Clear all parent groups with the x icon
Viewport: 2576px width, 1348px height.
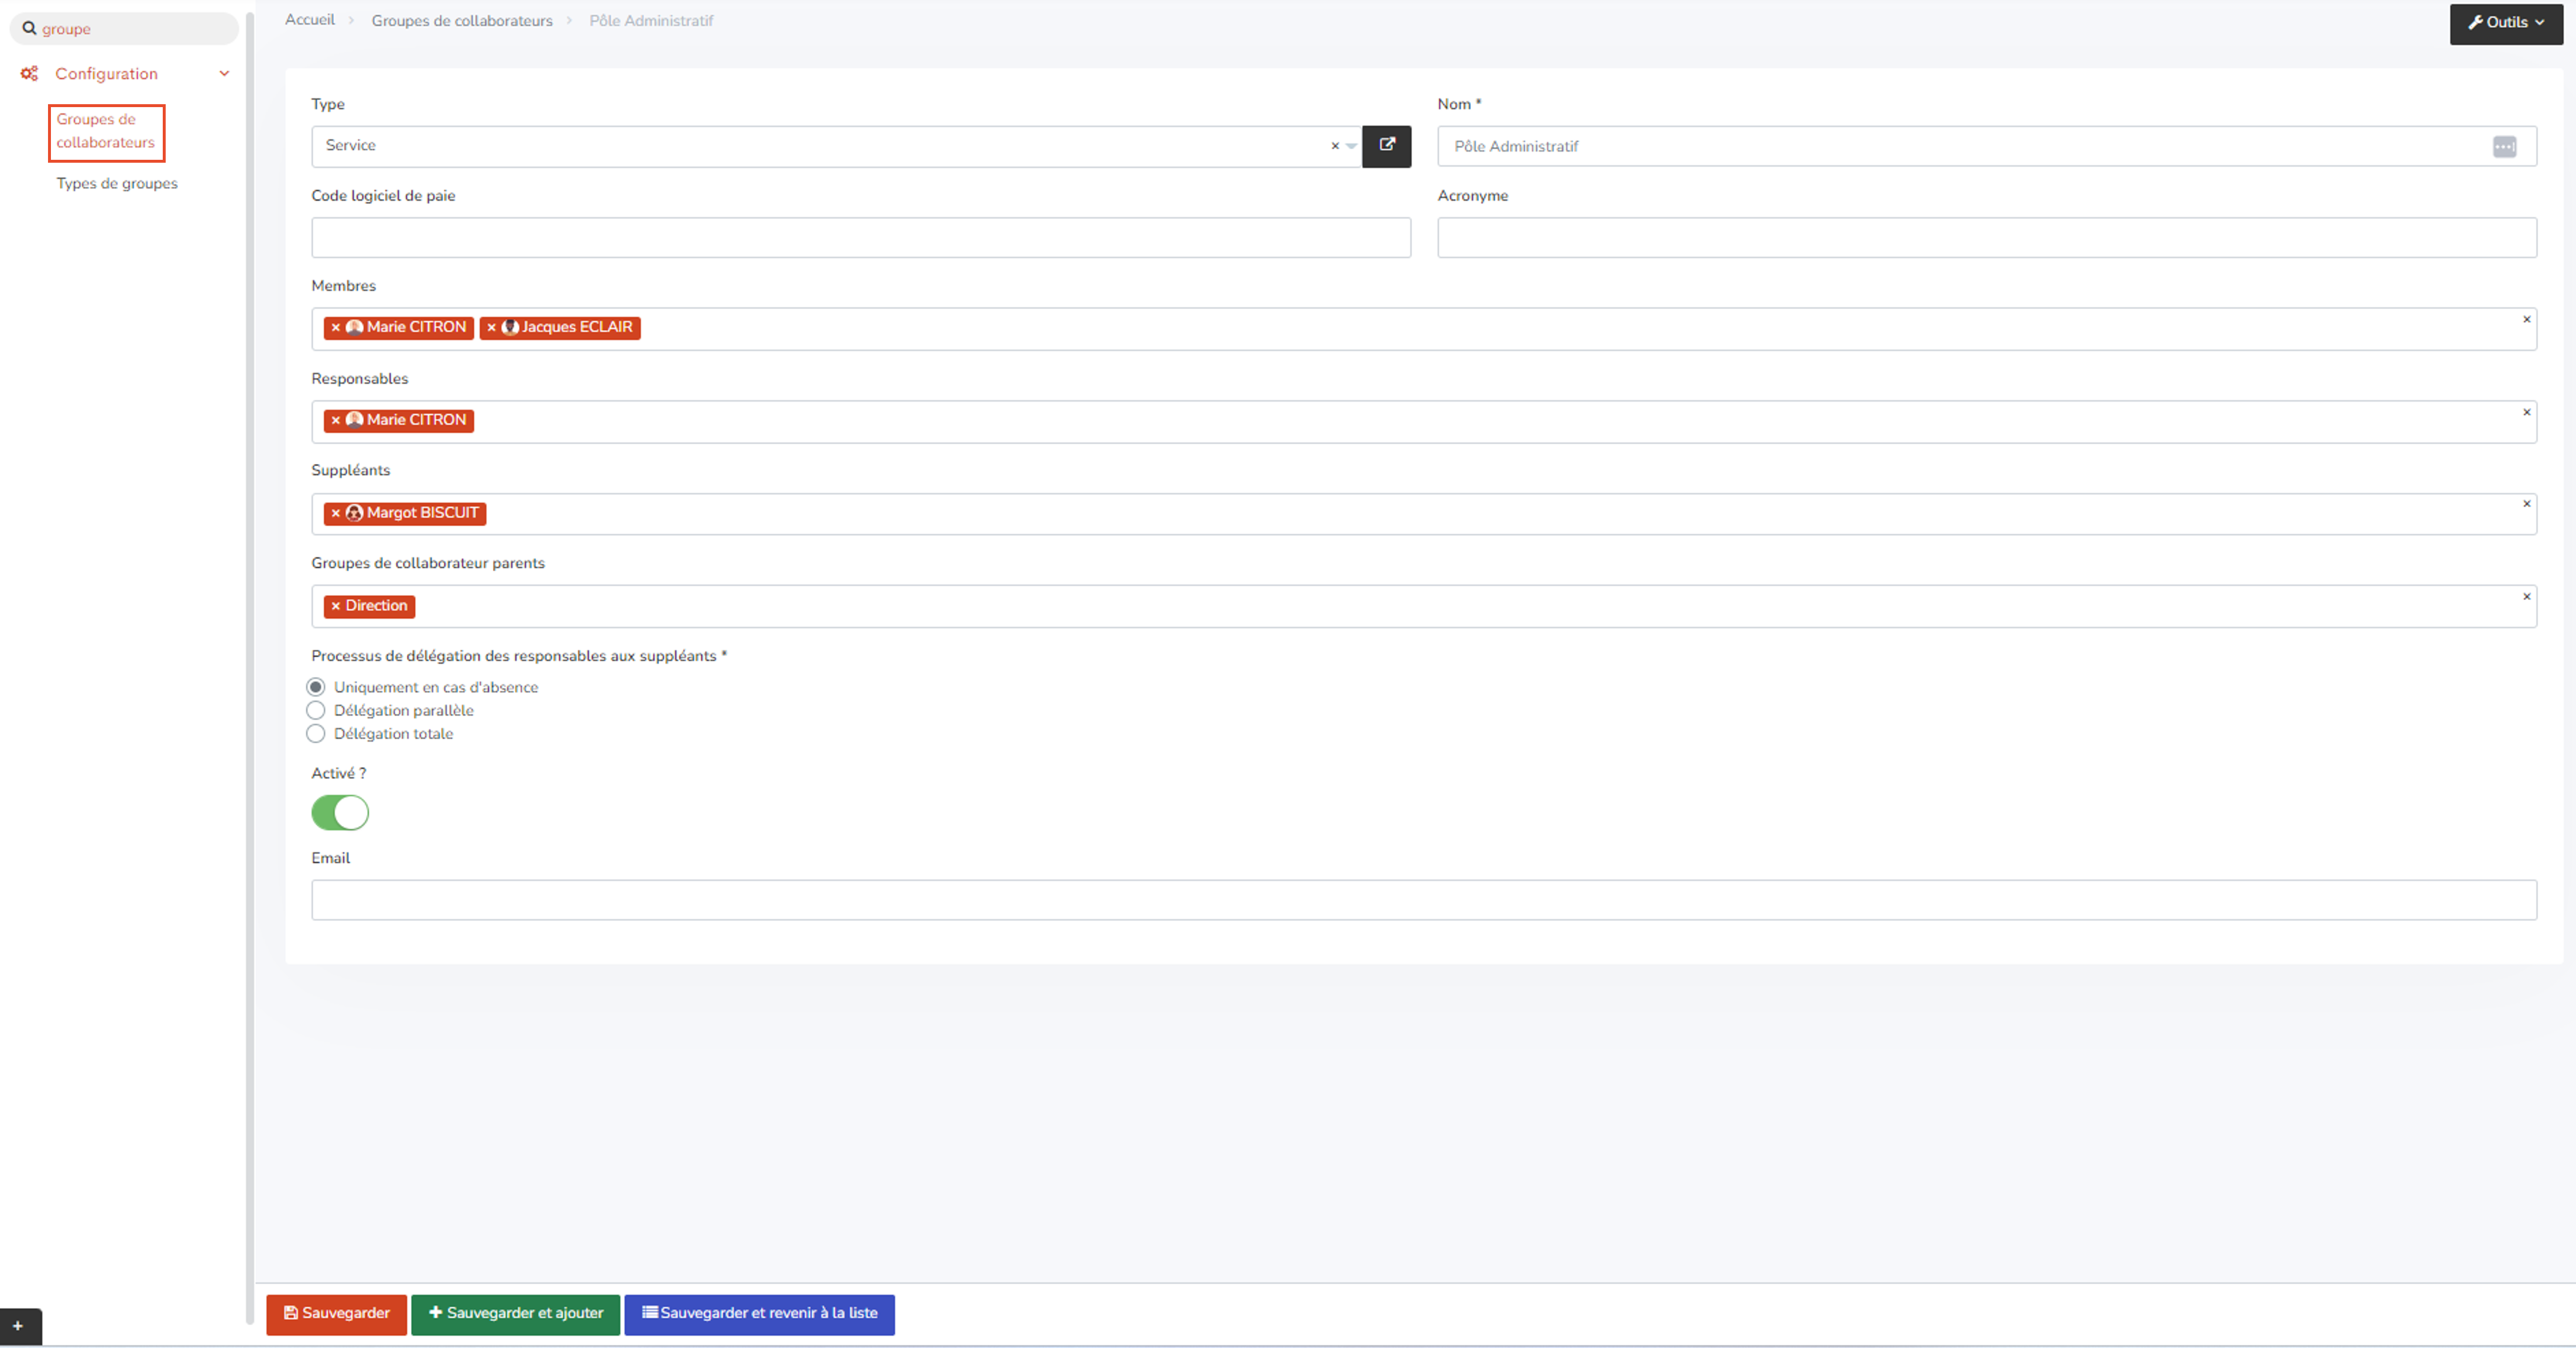[x=2526, y=597]
